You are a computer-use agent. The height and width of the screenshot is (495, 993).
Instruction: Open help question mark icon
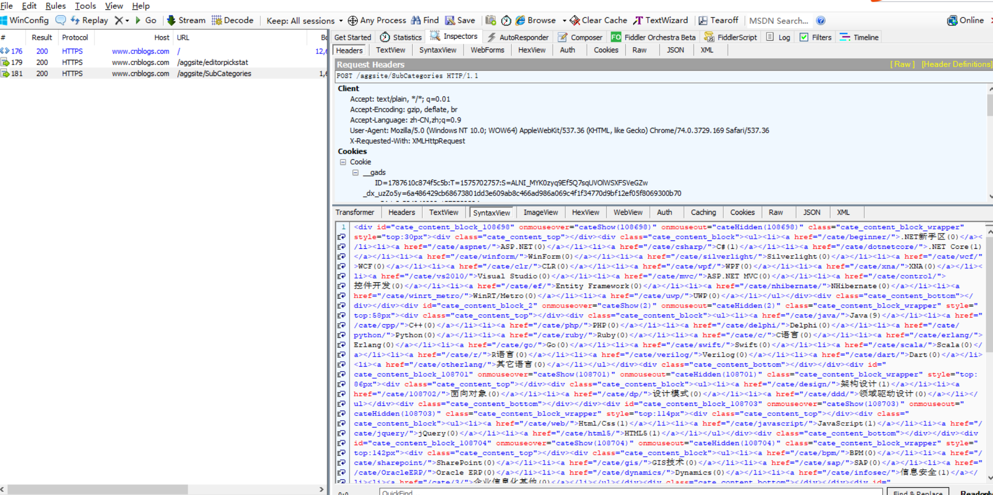point(821,20)
